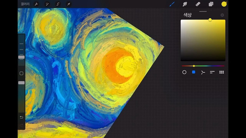Open the 갤러리 (Gallery) view
This screenshot has height=138, width=246.
tap(25, 4)
